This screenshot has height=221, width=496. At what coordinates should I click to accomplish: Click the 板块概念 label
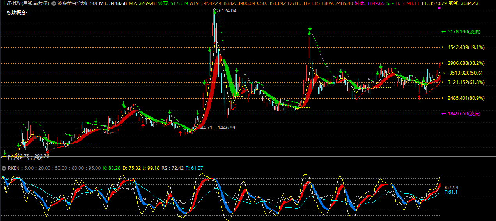tap(17, 13)
